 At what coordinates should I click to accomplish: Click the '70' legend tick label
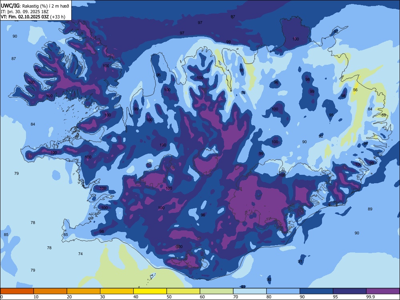pyautogui.click(x=236, y=297)
